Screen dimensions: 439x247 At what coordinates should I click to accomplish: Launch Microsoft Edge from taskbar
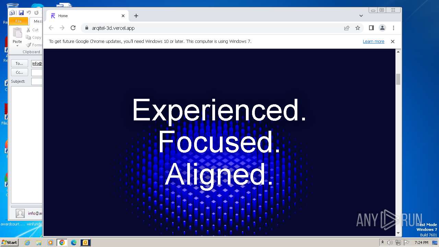pyautogui.click(x=73, y=243)
